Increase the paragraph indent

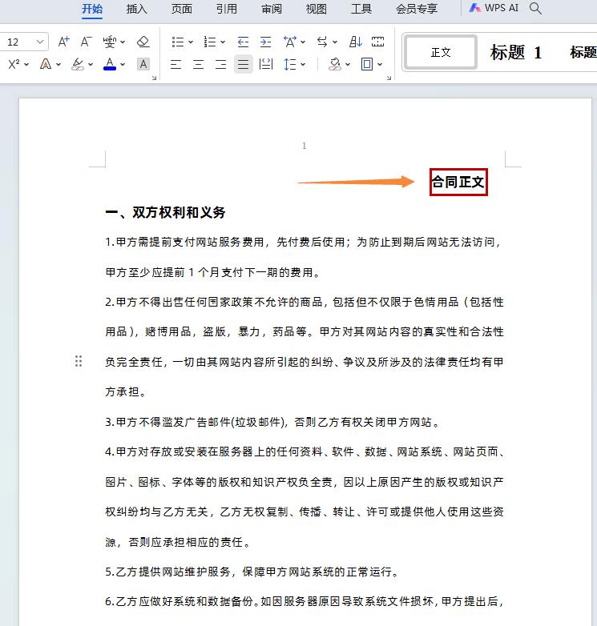265,42
